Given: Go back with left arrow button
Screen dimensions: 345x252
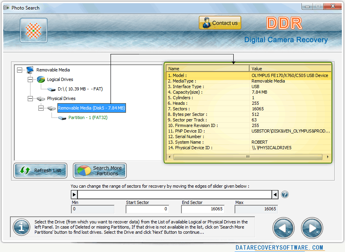Looking at the screenshot, I should click(x=283, y=228).
